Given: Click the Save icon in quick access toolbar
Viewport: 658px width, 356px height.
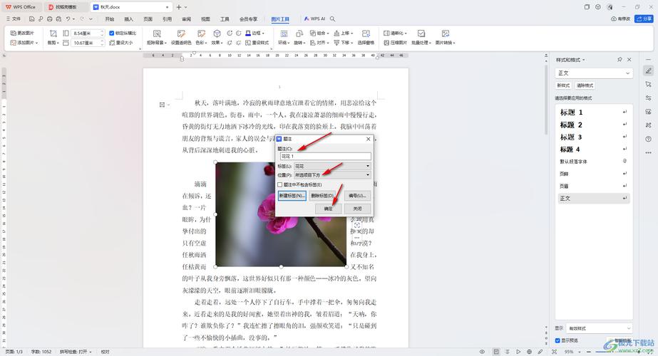Looking at the screenshot, I should point(32,19).
